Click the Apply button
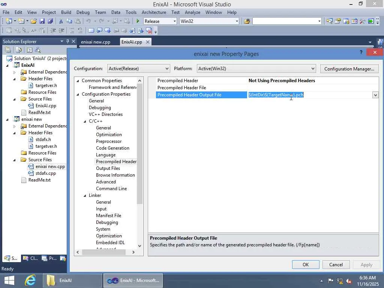Viewport: 384px width, 288px height. click(366, 265)
